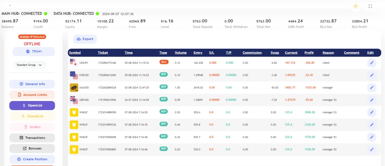Switch to the ClosedList tab
385x166 pixels.
point(32,116)
